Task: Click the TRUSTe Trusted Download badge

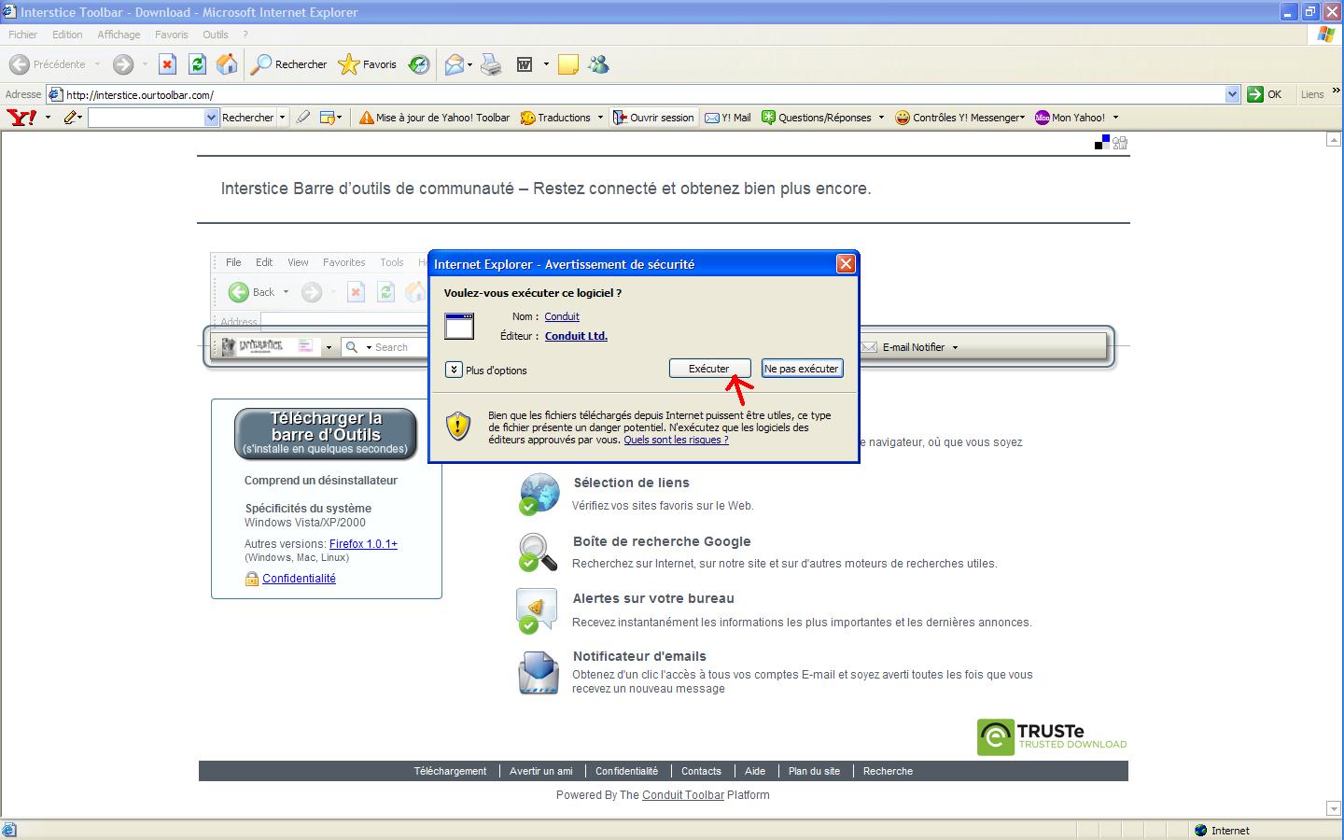Action: (x=1052, y=736)
